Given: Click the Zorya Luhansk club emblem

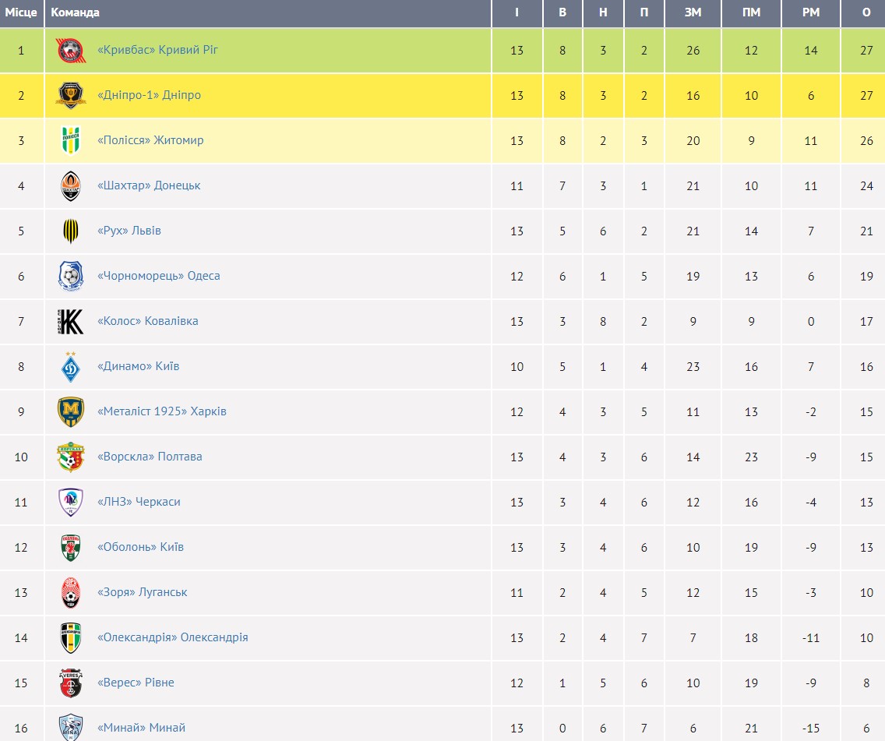Looking at the screenshot, I should click(70, 593).
